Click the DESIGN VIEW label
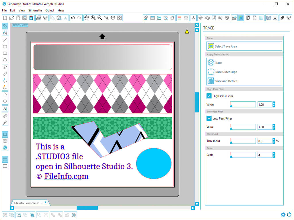 click(x=20, y=25)
